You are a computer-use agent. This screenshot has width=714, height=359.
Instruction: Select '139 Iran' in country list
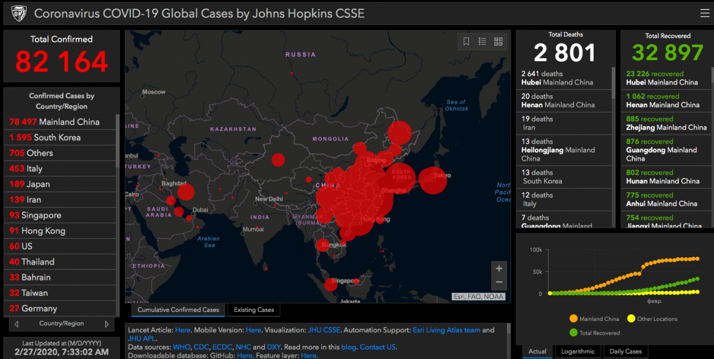click(x=59, y=199)
